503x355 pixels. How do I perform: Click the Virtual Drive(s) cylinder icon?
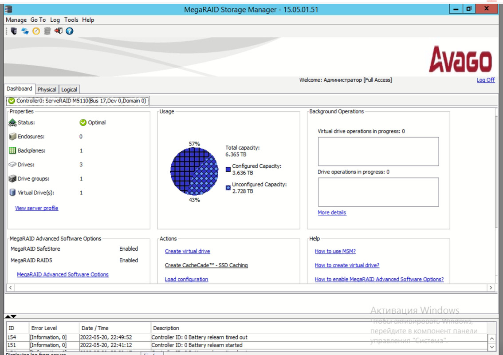coord(12,193)
